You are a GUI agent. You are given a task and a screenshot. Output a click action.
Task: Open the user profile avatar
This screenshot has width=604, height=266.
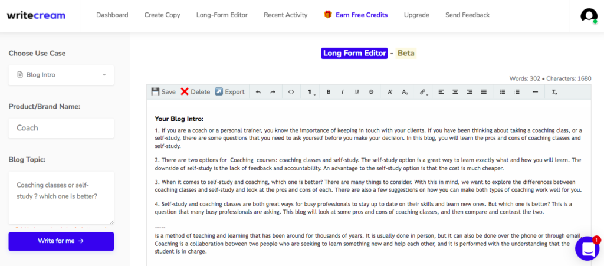[x=589, y=16]
